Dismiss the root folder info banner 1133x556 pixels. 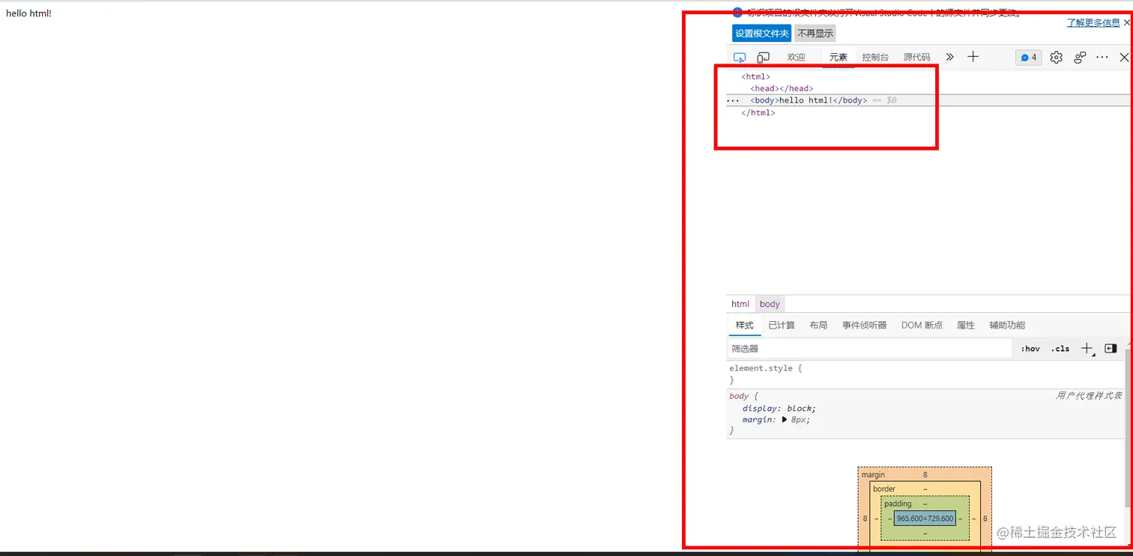pos(1127,23)
